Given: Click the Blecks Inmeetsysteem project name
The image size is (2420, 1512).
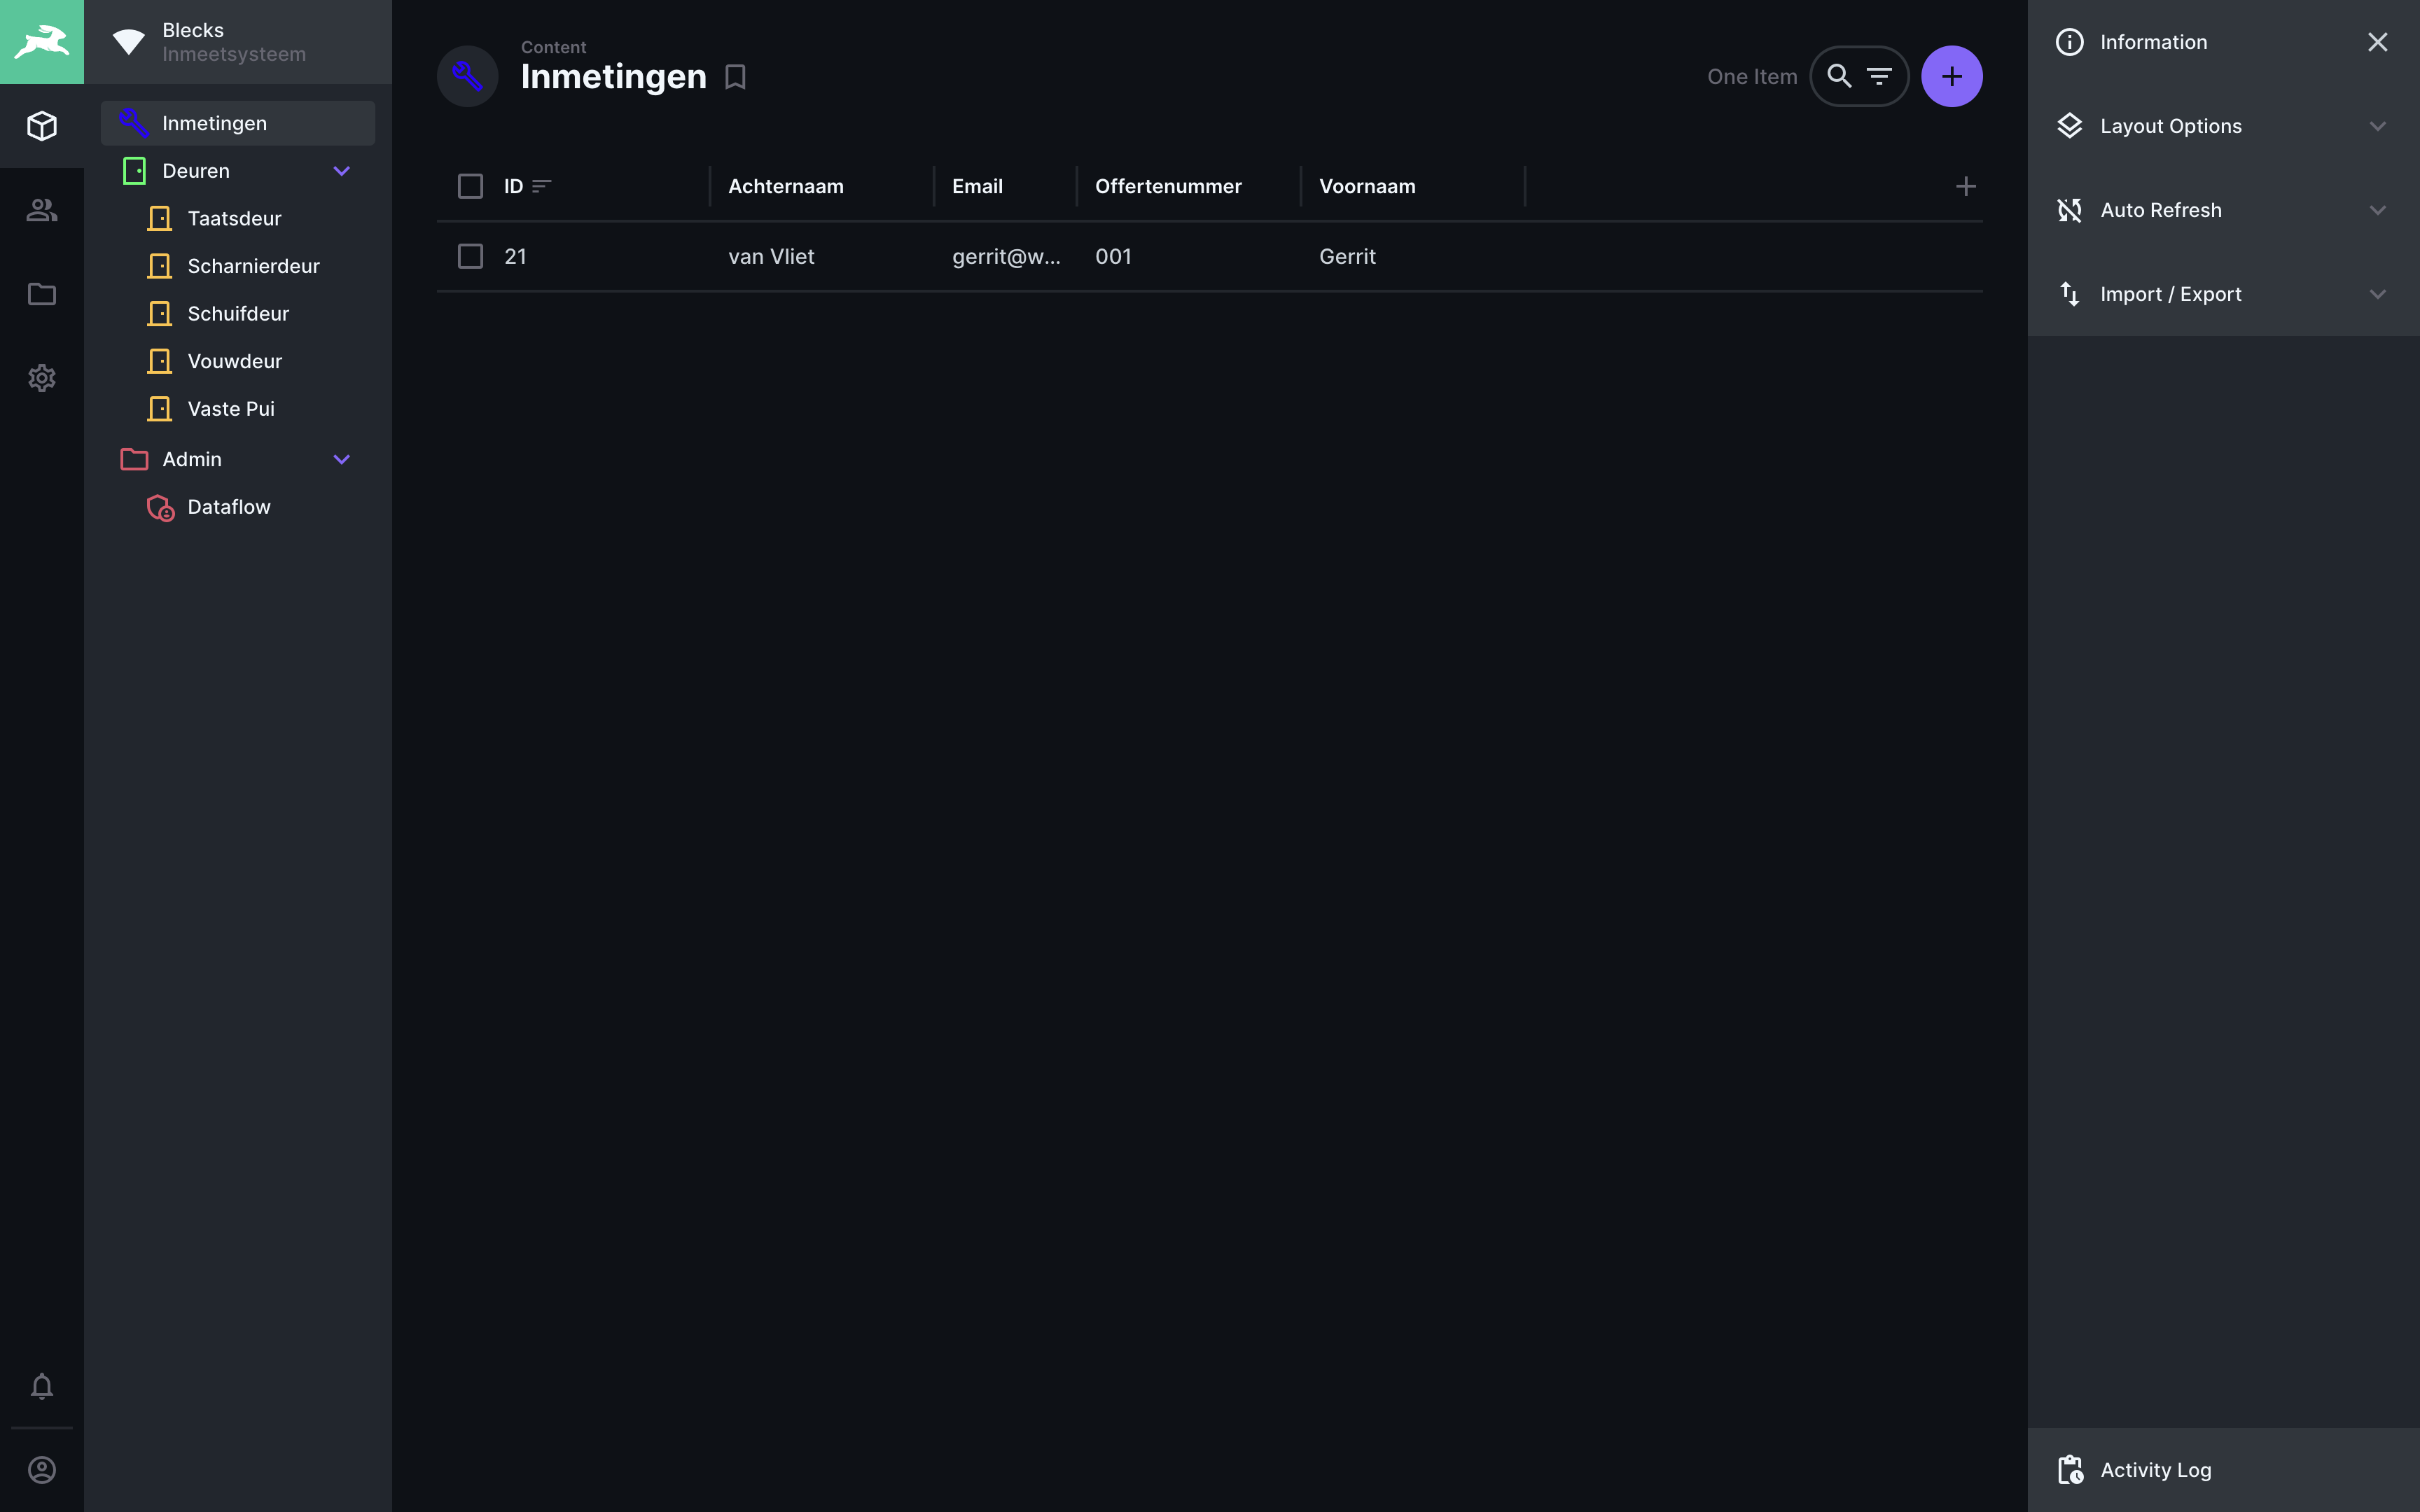Looking at the screenshot, I should click(x=234, y=42).
